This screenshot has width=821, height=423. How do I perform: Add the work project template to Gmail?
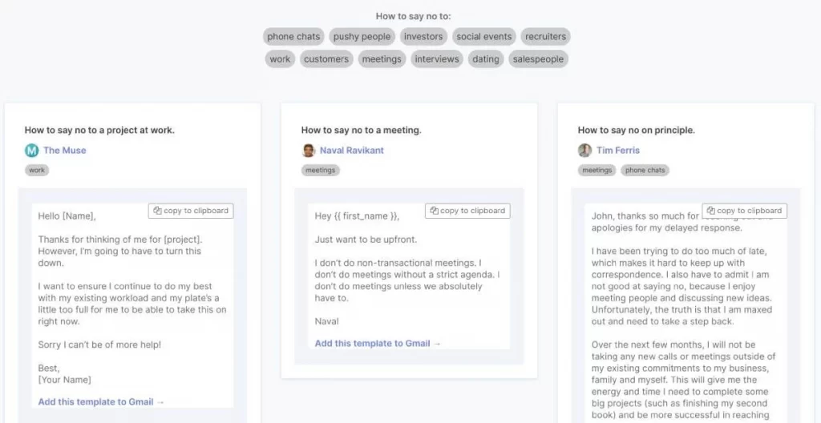click(x=102, y=402)
